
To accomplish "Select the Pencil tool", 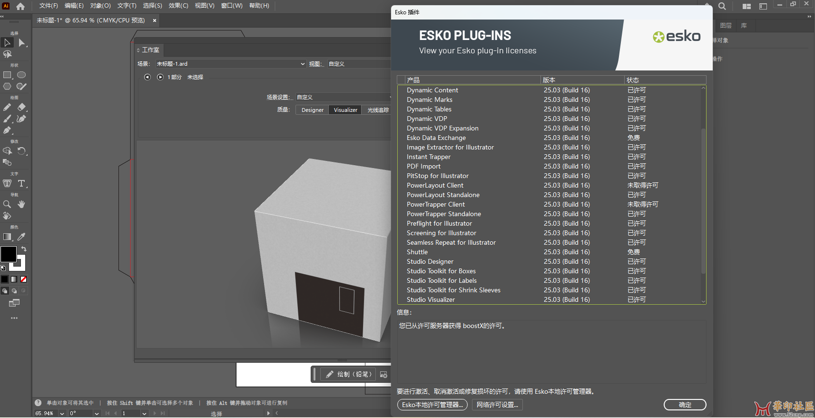I will (7, 107).
